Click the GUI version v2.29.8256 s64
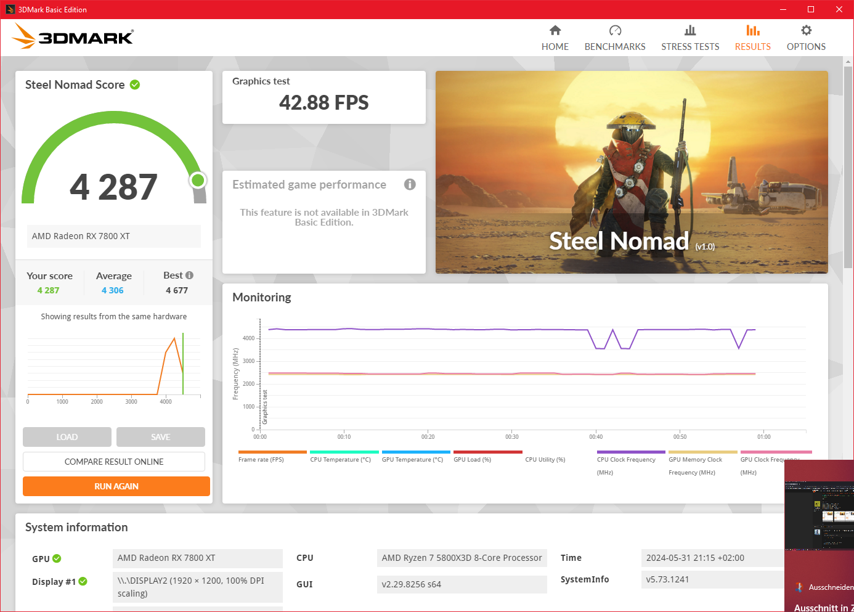 tap(462, 584)
